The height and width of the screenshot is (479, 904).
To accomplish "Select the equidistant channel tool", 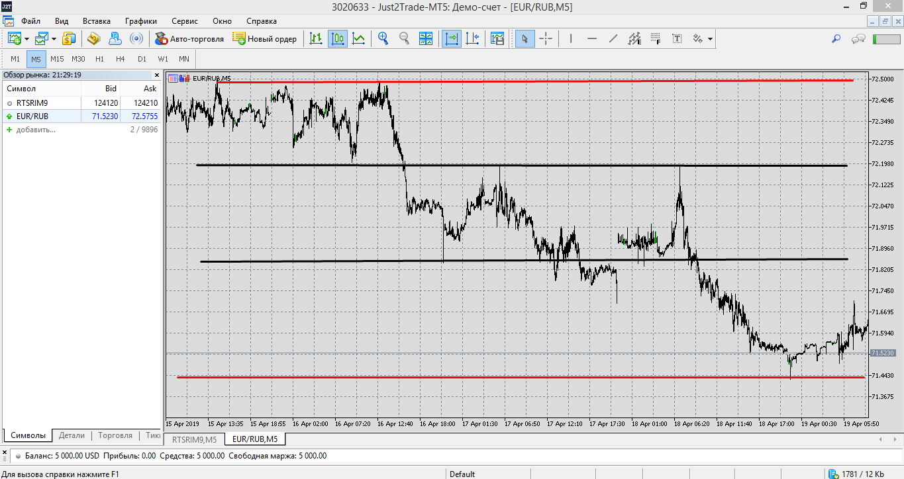I will pyautogui.click(x=634, y=38).
